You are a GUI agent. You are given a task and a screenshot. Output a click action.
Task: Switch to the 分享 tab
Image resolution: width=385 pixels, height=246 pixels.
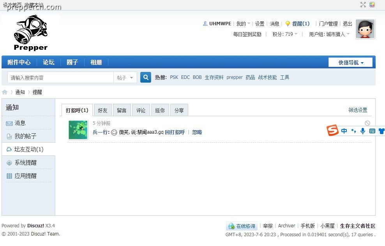[179, 110]
